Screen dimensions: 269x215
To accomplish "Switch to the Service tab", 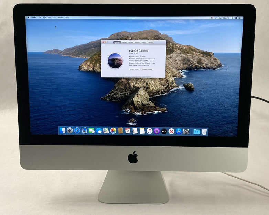I will (150, 42).
